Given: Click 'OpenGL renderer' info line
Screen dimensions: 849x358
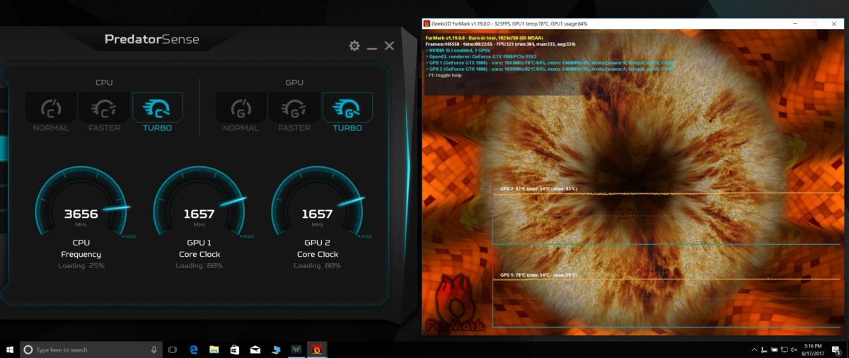Looking at the screenshot, I should coord(482,57).
